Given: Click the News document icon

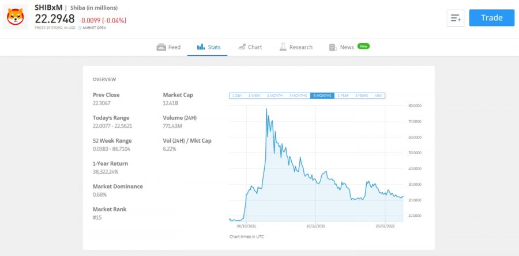Looking at the screenshot, I should click(x=333, y=47).
